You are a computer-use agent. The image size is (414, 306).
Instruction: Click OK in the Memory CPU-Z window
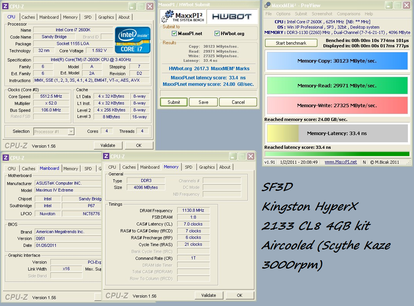click(240, 295)
